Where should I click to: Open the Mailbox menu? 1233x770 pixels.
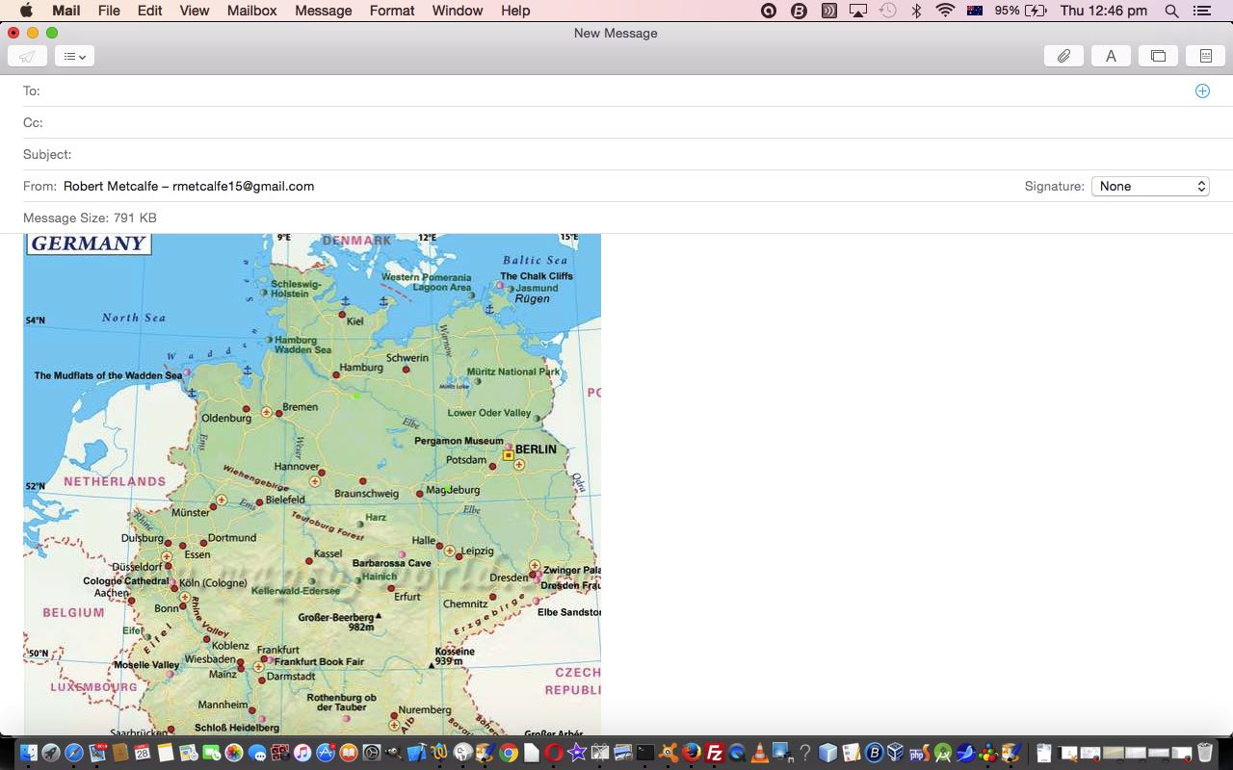[251, 11]
